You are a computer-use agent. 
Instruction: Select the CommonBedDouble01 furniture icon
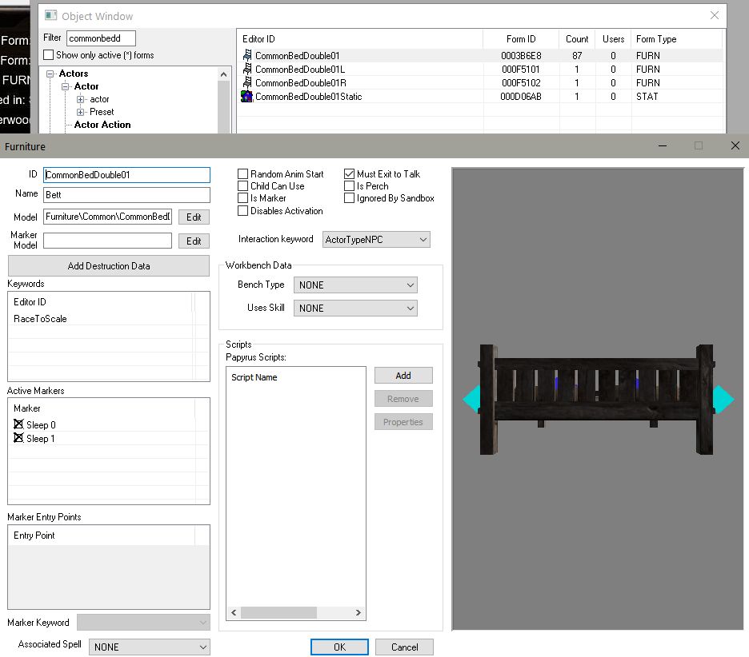[x=247, y=56]
